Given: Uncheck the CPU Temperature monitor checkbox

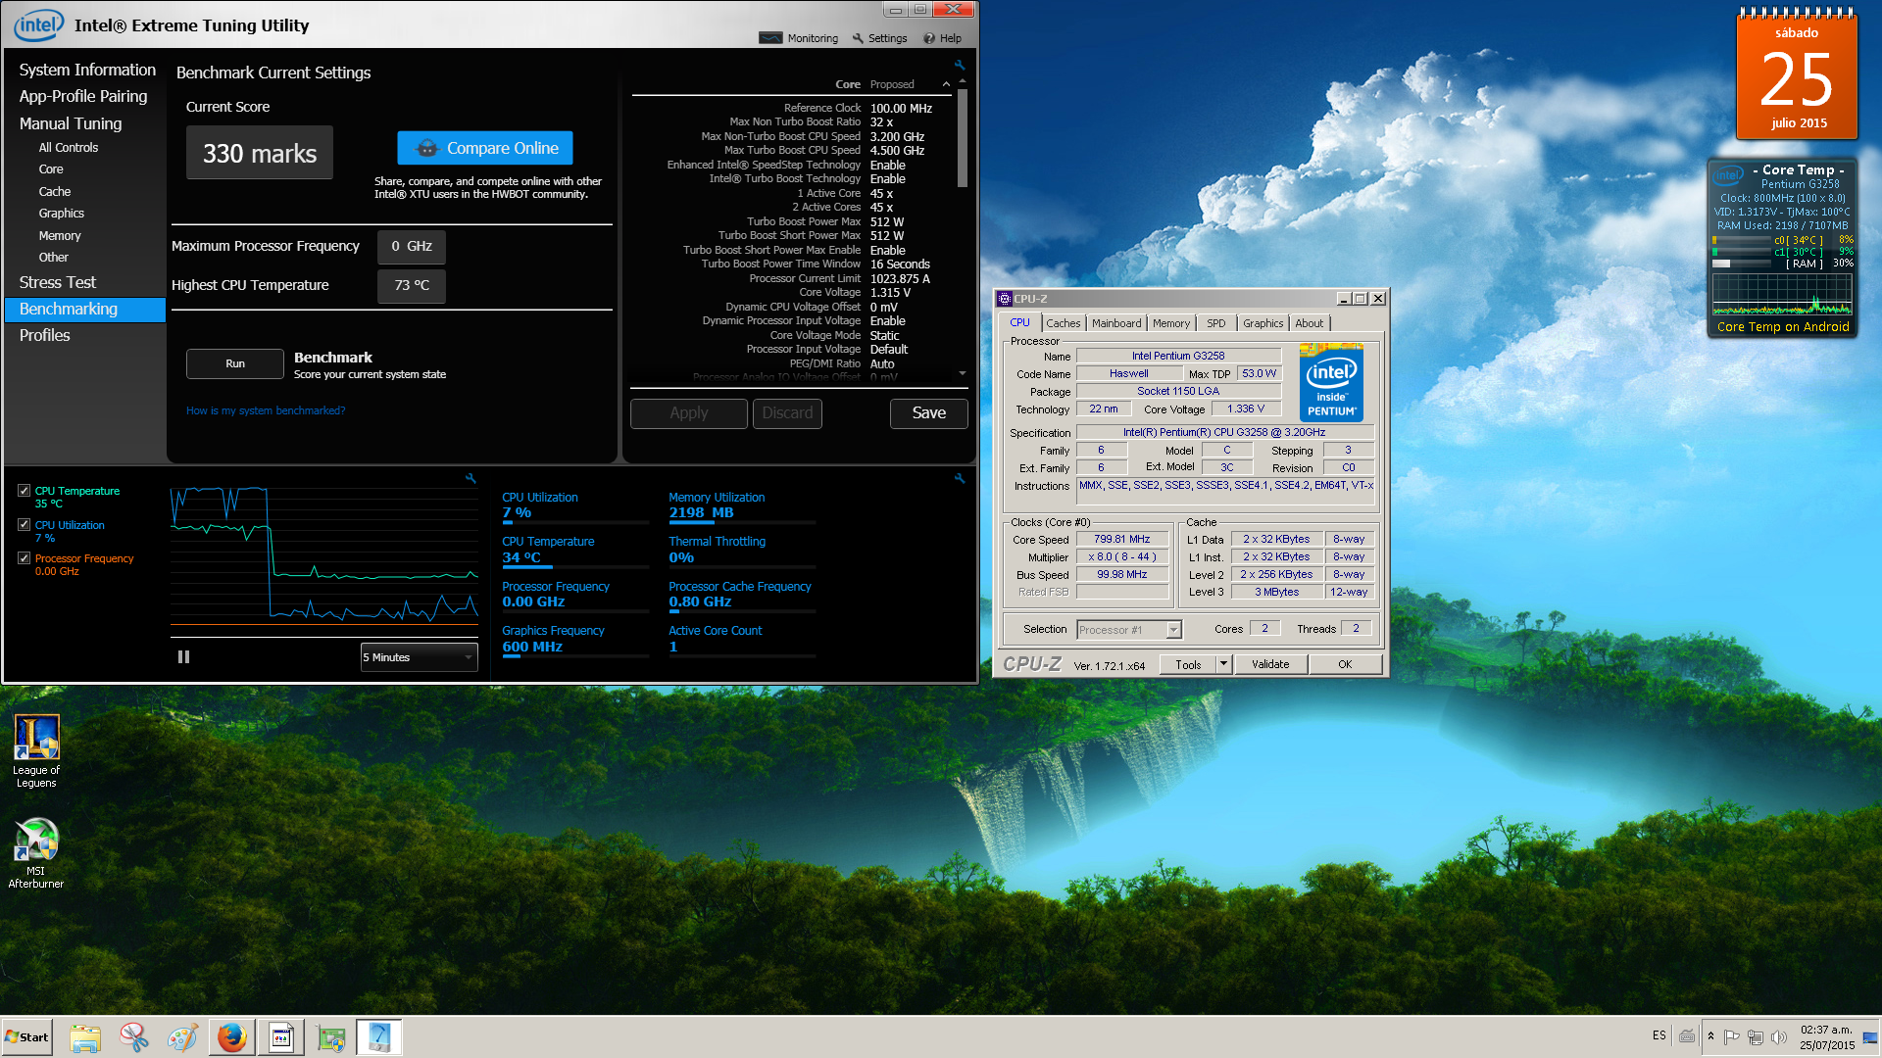Looking at the screenshot, I should pos(25,491).
